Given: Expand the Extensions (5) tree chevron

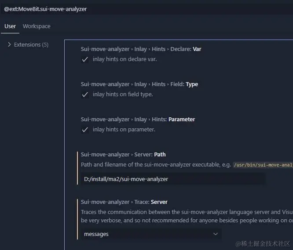Looking at the screenshot, I should pos(9,45).
